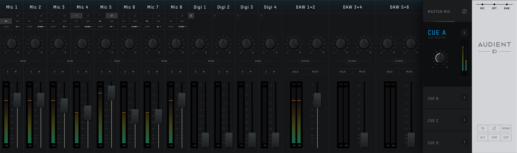Solo the Mic 3 channel
The height and width of the screenshot is (153, 517).
pos(55,72)
